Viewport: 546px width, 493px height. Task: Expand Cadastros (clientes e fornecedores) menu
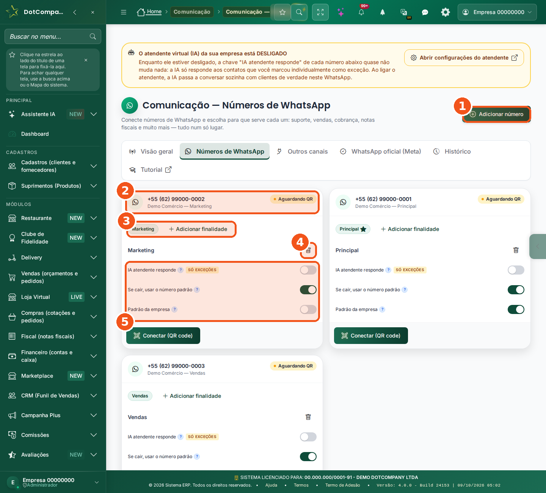coord(53,166)
